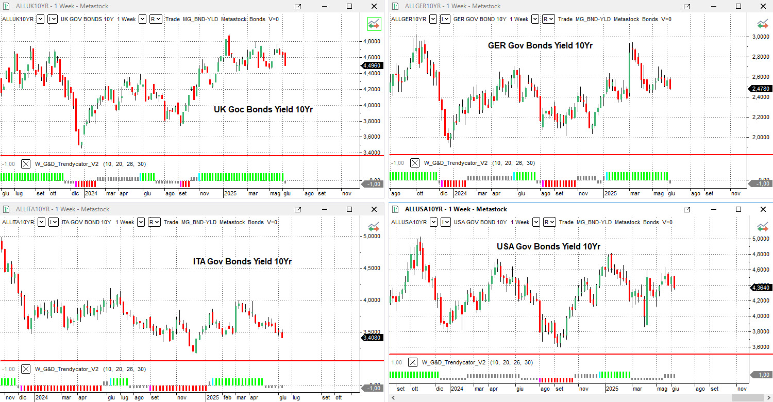Select 'UK Goc Bonds Yield 10Yr' chart annotation
The image size is (773, 402).
click(x=263, y=109)
